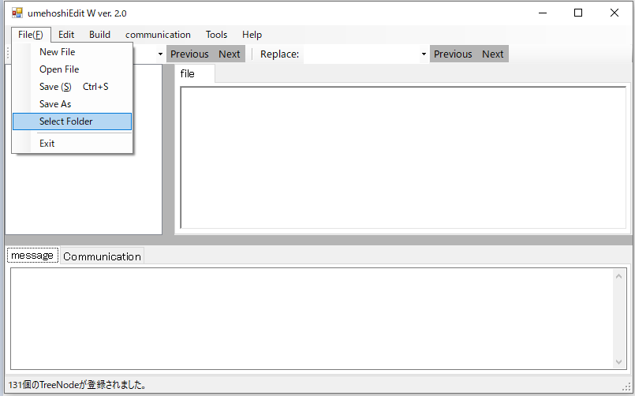Expand the Replace combo box dropdown arrow
This screenshot has width=635, height=396.
point(424,54)
